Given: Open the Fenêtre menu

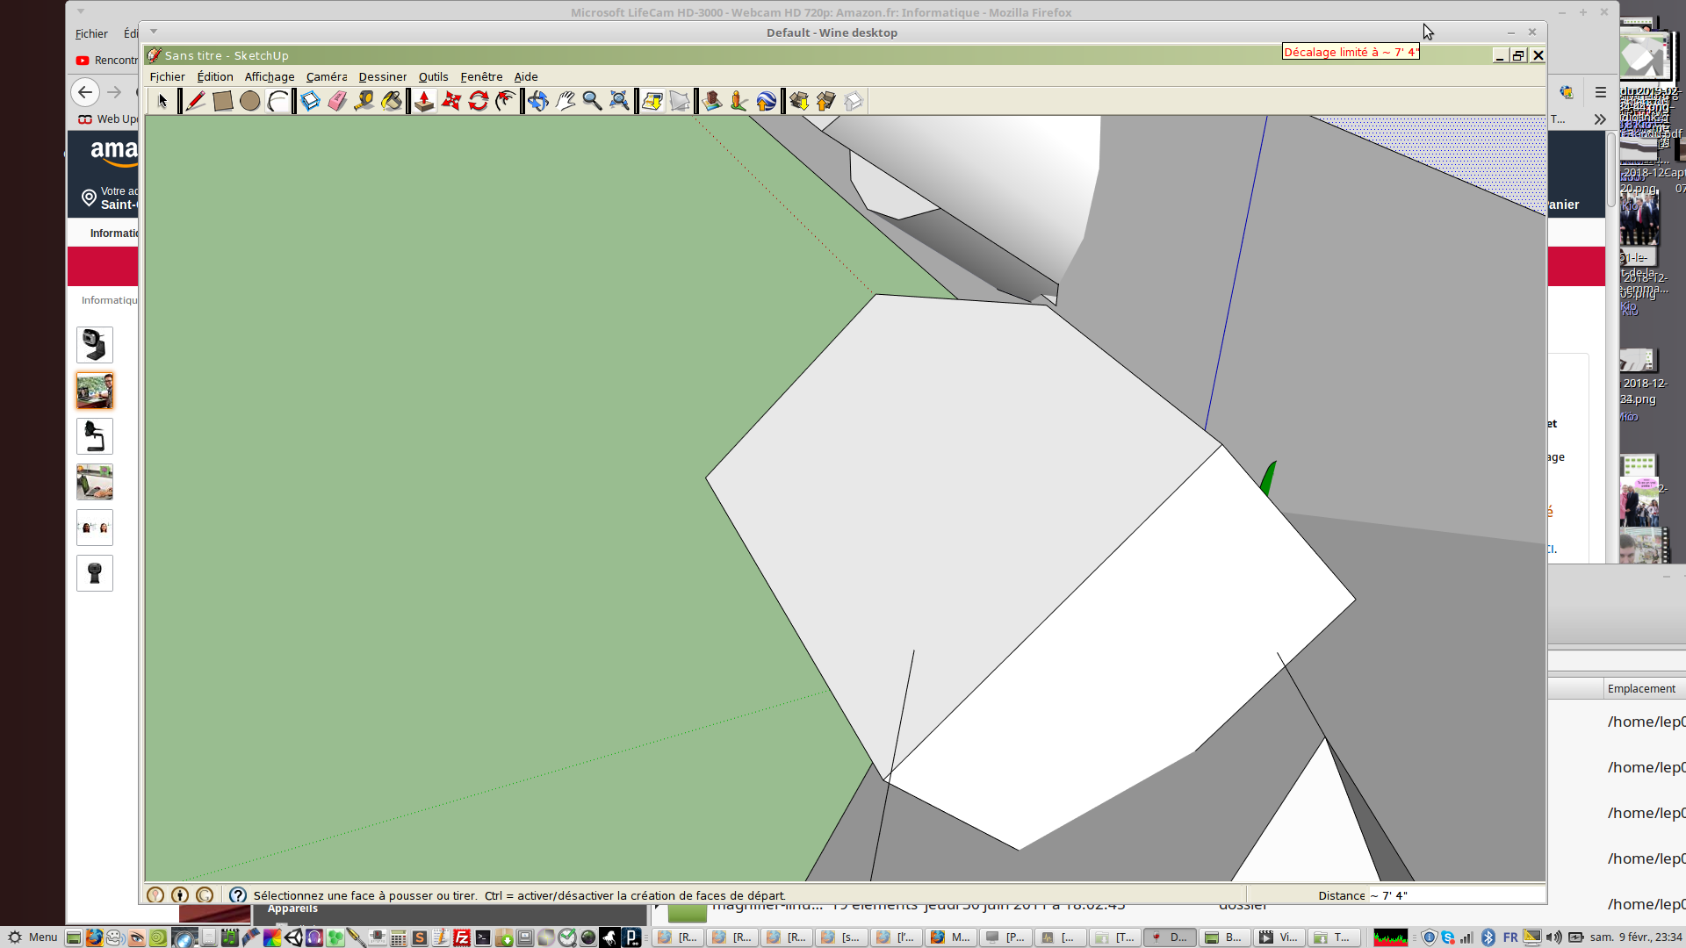Looking at the screenshot, I should [x=481, y=77].
